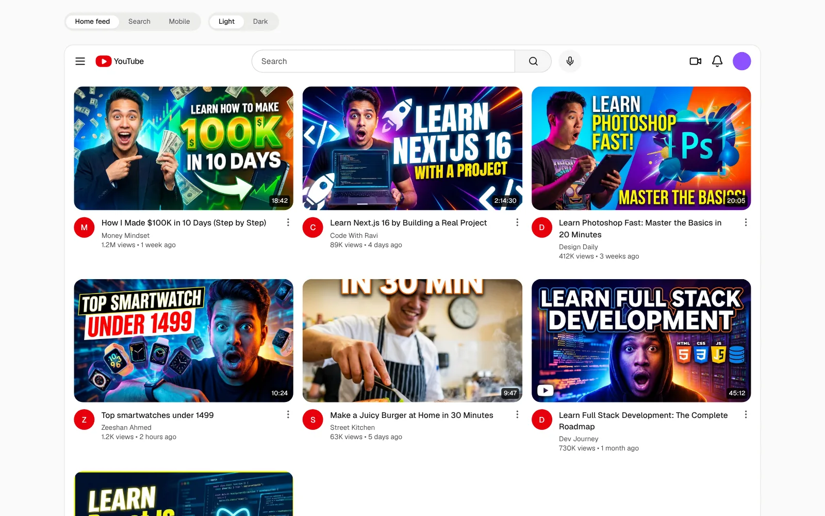Image resolution: width=825 pixels, height=516 pixels.
Task: Open more options for Next.js 16 video
Action: coord(517,222)
